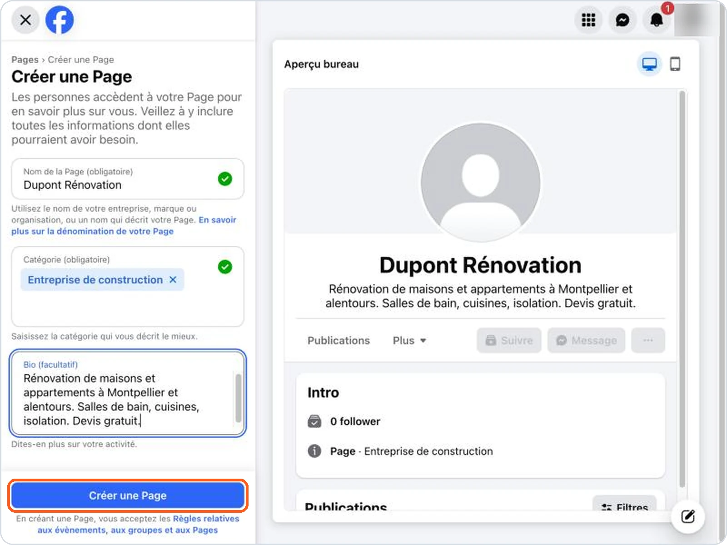This screenshot has height=545, width=727.
Task: Click the Message button in preview
Action: pos(586,340)
